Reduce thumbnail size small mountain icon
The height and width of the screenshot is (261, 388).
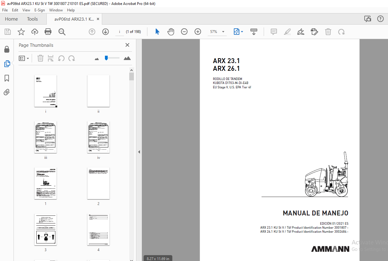(x=97, y=58)
